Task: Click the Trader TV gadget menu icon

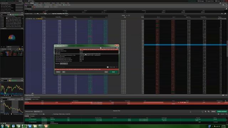Action: [22, 28]
